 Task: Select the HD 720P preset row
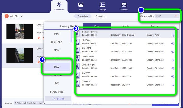click(123, 75)
